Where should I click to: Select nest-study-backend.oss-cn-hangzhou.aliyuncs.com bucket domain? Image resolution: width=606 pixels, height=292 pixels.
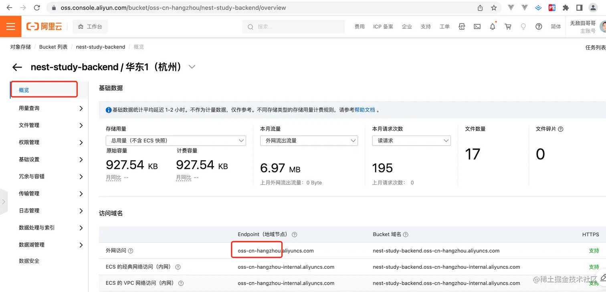tap(436, 251)
